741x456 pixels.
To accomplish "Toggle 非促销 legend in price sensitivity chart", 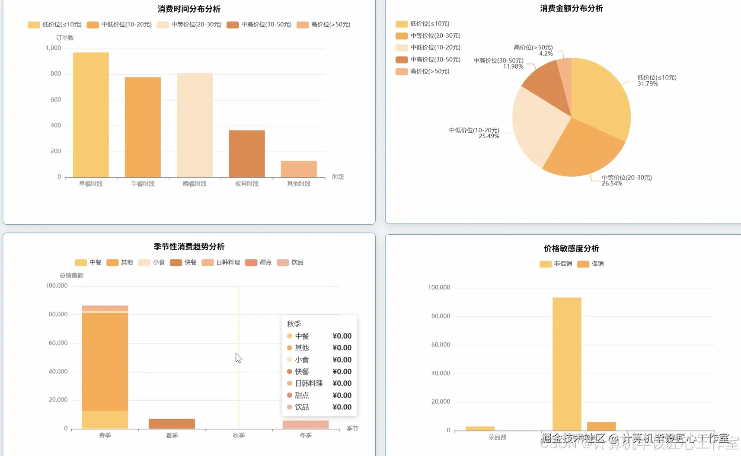I will point(556,264).
